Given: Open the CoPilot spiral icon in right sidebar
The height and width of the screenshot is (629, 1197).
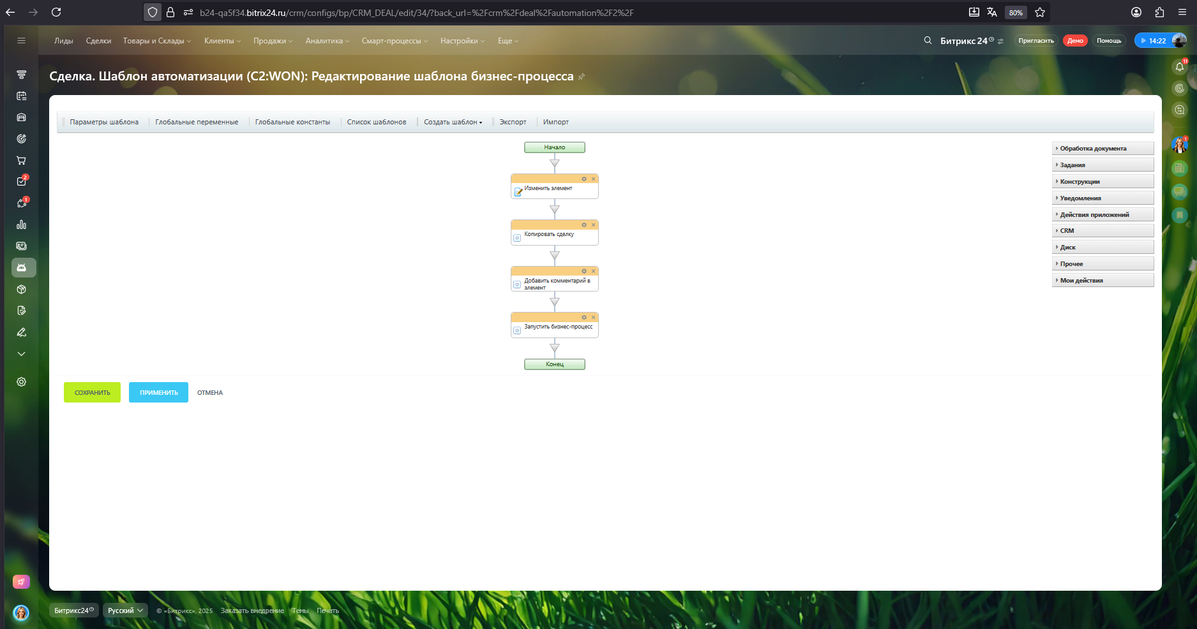Looking at the screenshot, I should tap(1180, 89).
